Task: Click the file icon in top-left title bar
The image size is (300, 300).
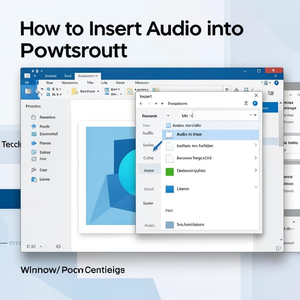Action: [x=27, y=76]
